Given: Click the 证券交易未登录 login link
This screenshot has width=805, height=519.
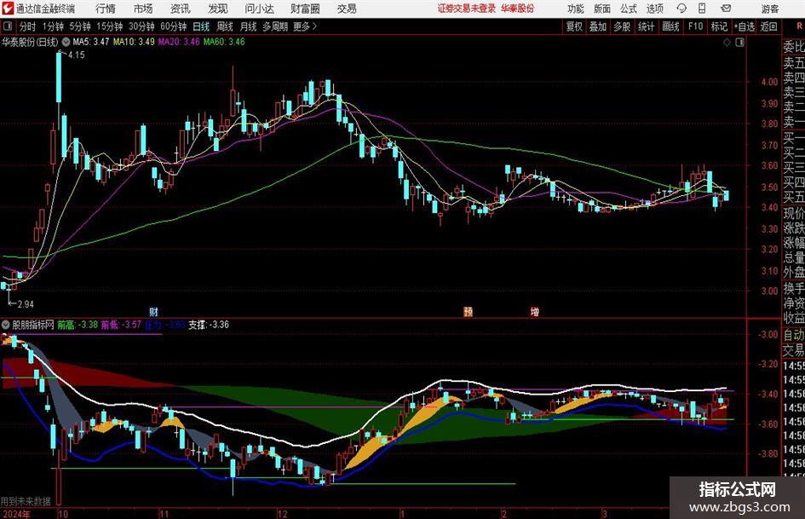Looking at the screenshot, I should (467, 9).
